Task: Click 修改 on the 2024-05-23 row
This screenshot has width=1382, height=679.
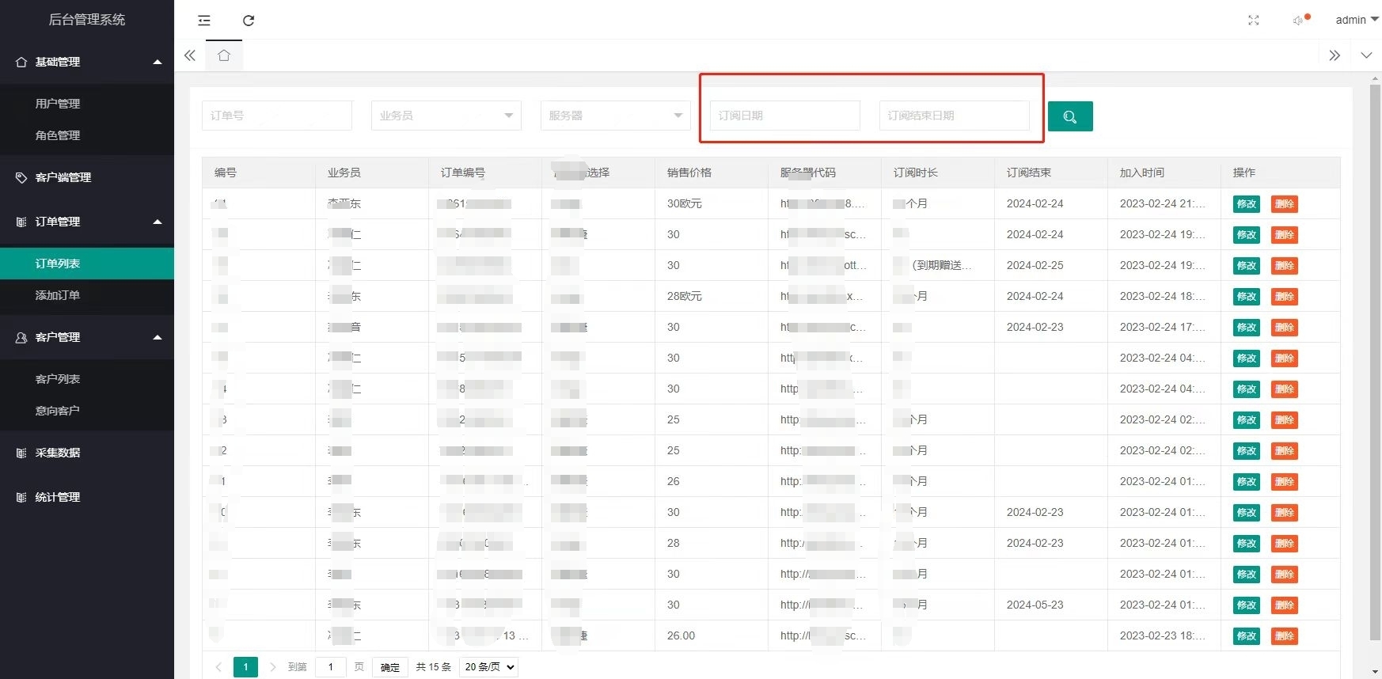Action: pos(1247,605)
